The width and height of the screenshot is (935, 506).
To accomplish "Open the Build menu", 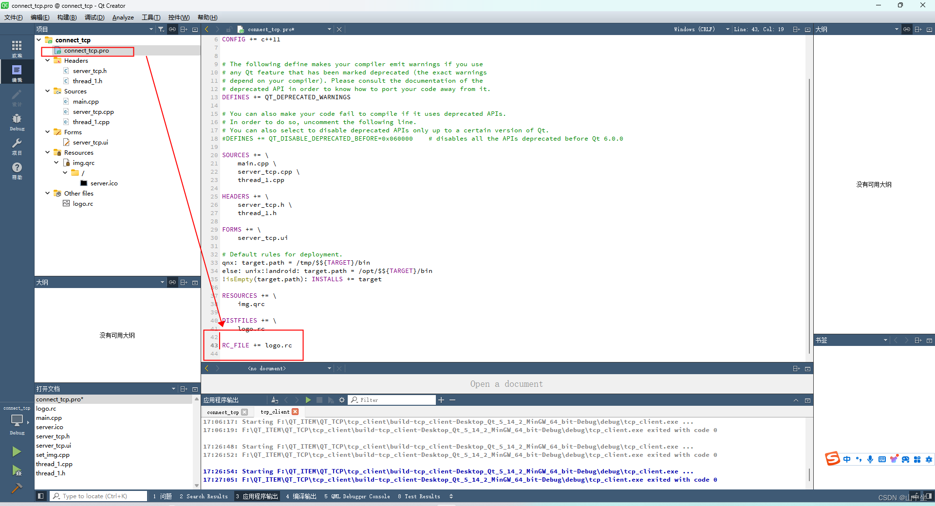I will coord(67,18).
